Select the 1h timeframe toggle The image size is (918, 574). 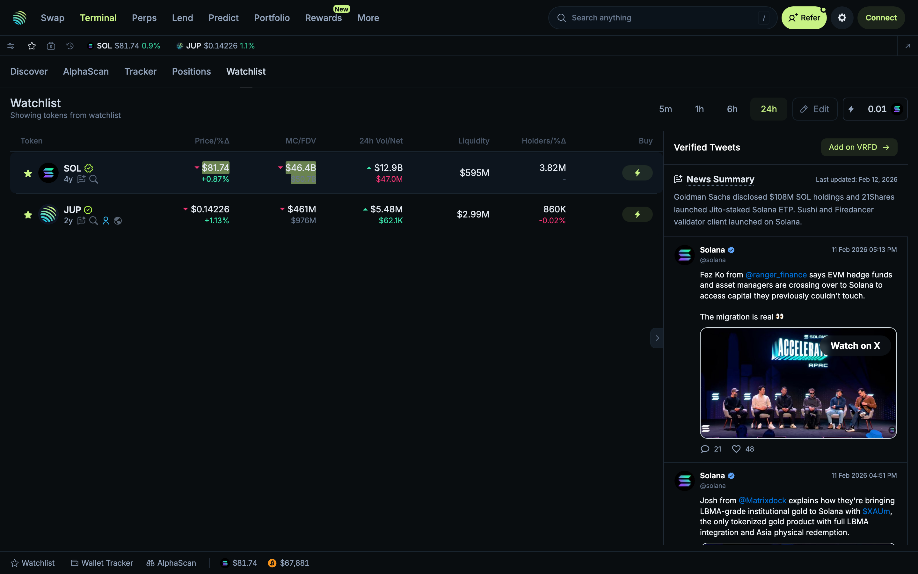point(699,109)
